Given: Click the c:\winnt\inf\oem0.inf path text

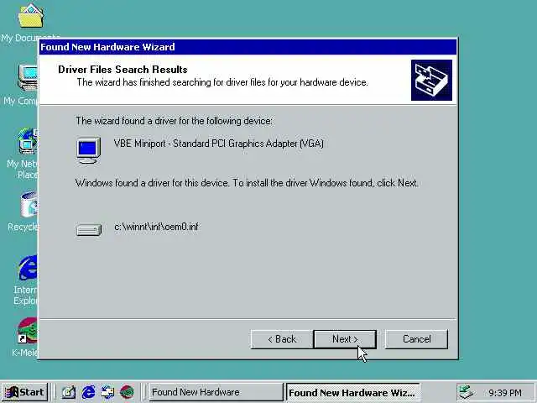Looking at the screenshot, I should tap(157, 227).
